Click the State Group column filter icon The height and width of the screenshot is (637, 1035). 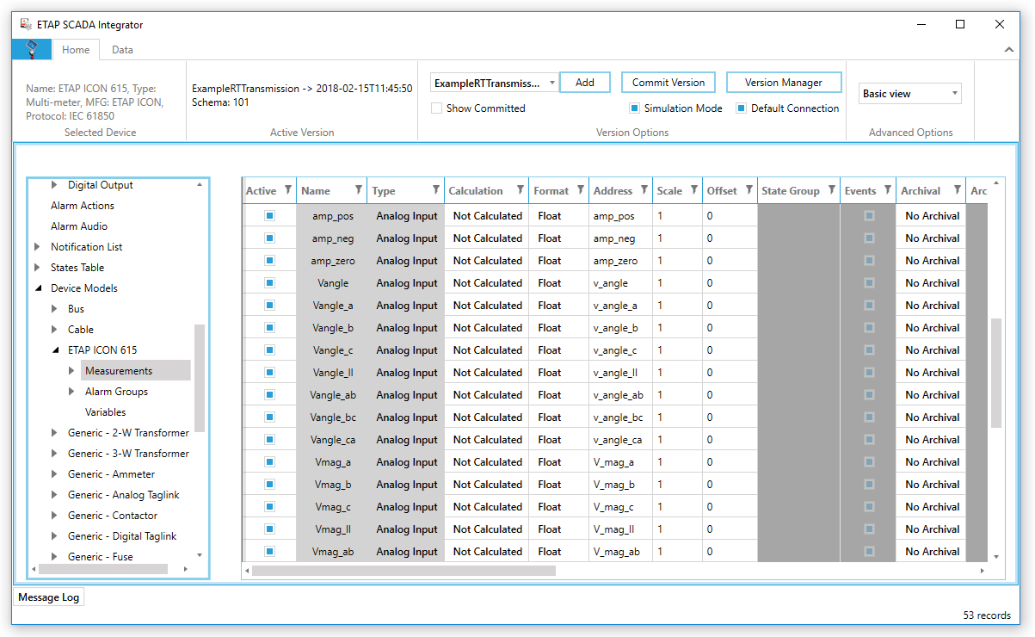click(831, 190)
